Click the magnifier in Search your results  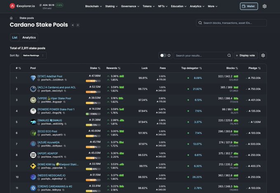click(229, 56)
